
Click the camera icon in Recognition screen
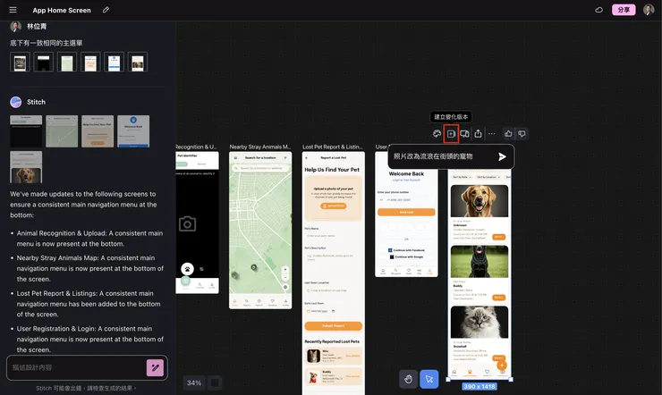point(188,223)
